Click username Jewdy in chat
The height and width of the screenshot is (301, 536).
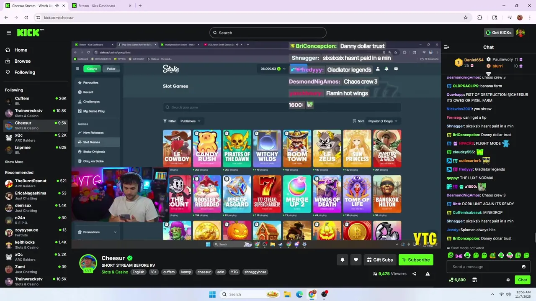[453, 230]
